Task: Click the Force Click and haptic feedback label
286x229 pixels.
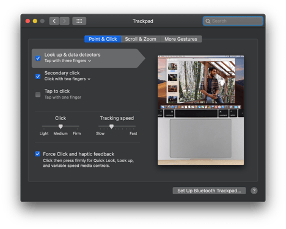Action: click(78, 154)
